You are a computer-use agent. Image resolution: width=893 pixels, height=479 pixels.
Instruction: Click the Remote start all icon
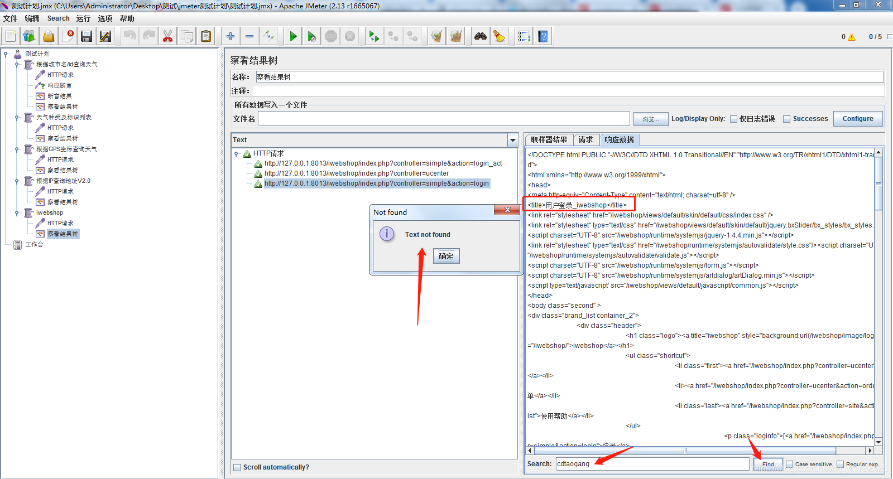point(373,37)
